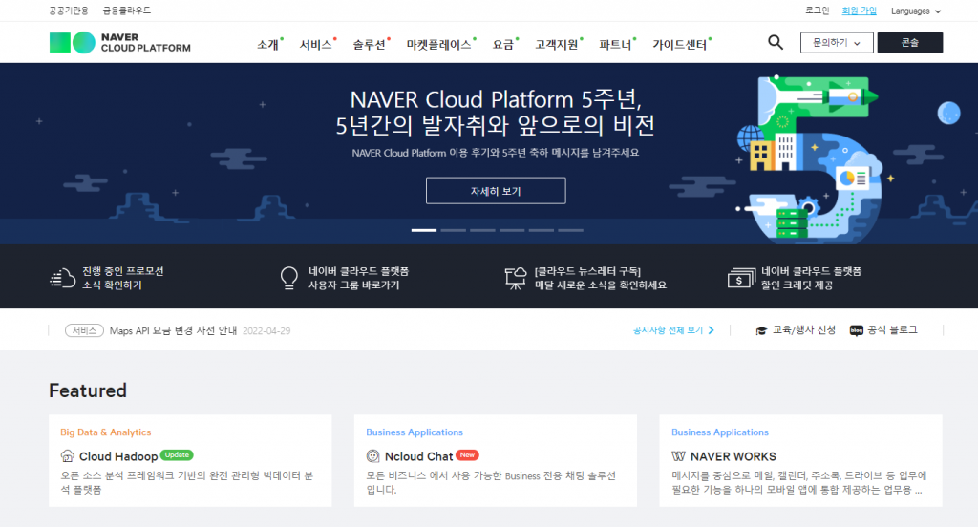Screen dimensions: 978x527
Task: Click the discount credit dollar icon
Action: [x=741, y=278]
